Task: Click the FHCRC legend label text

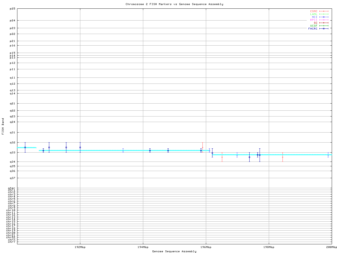Action: tap(313, 29)
